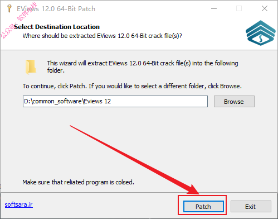
Task: Close the patch window with X
Action: [x=265, y=8]
